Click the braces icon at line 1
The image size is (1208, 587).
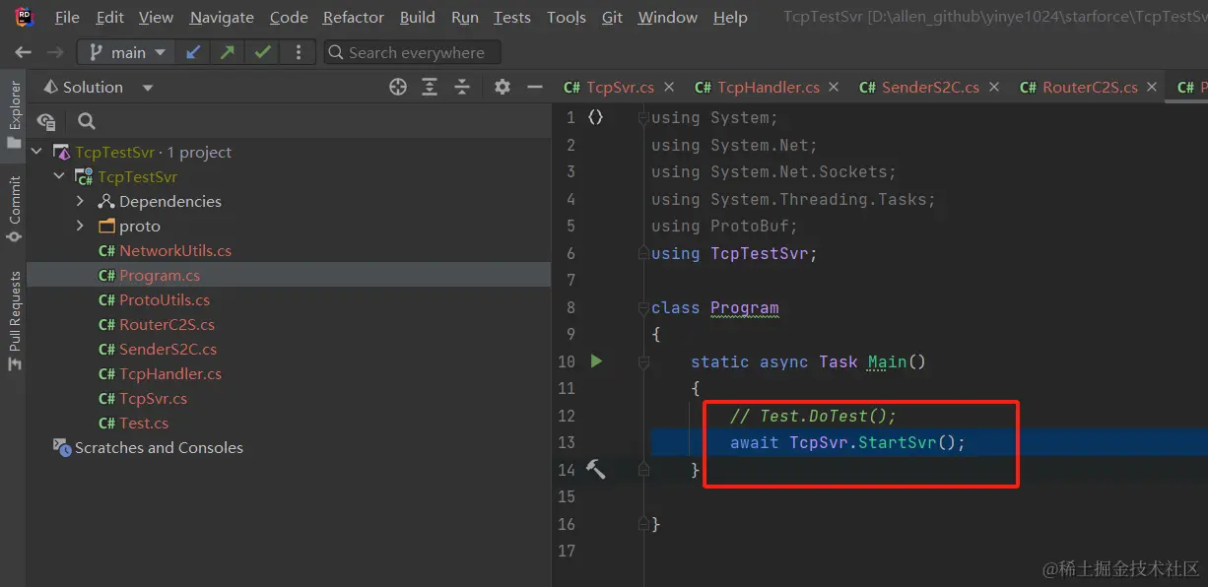[595, 117]
